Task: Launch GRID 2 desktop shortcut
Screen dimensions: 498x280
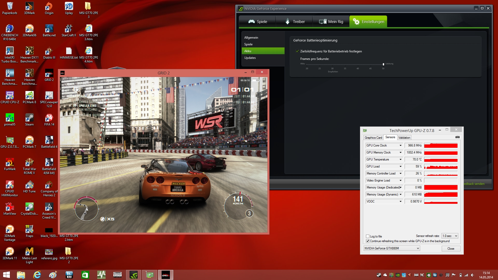Action: [x=49, y=75]
